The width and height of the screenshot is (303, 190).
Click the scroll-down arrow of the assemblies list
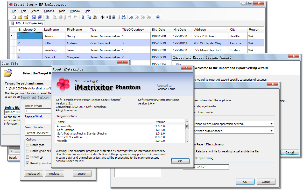pyautogui.click(x=187, y=141)
